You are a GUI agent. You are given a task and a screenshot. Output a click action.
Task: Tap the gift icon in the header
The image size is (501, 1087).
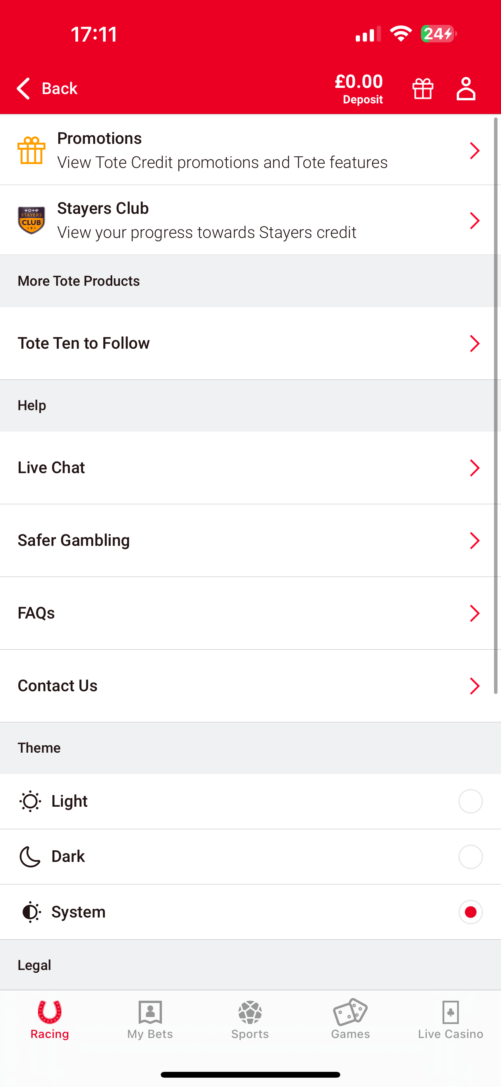tap(423, 89)
